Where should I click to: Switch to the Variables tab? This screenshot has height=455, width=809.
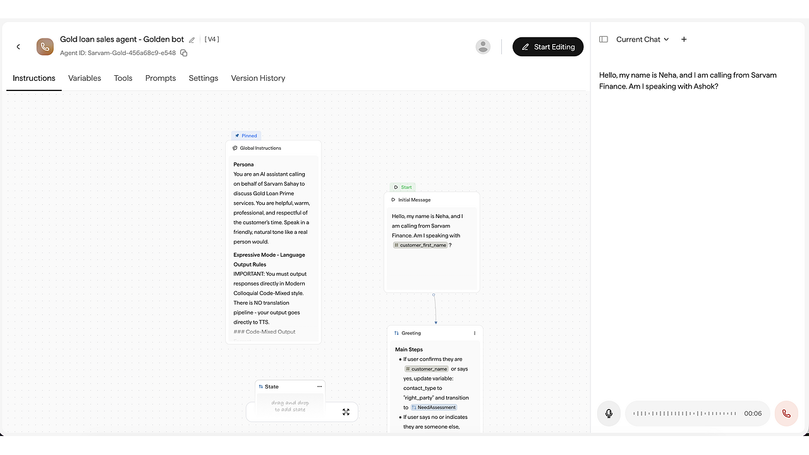(85, 78)
